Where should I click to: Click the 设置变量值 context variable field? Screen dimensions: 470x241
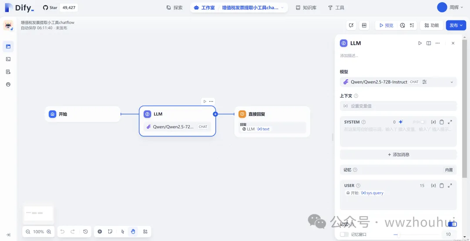coord(398,106)
